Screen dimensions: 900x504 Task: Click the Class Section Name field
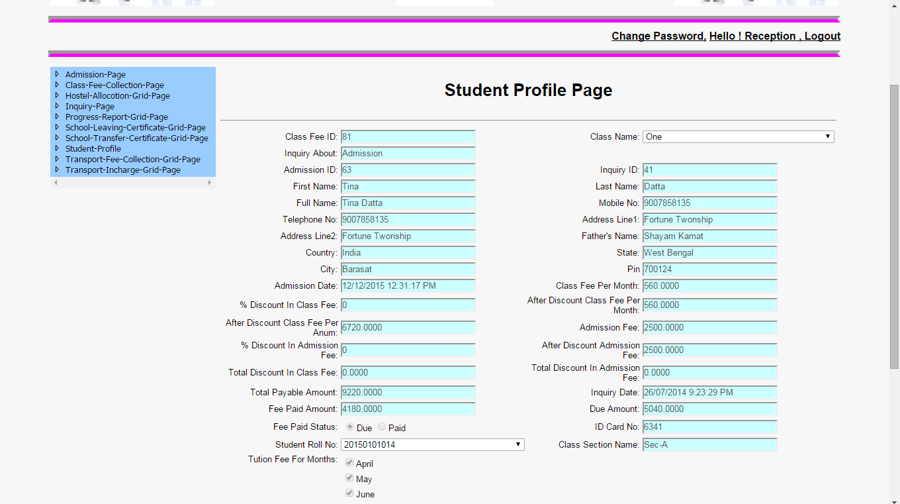[710, 445]
